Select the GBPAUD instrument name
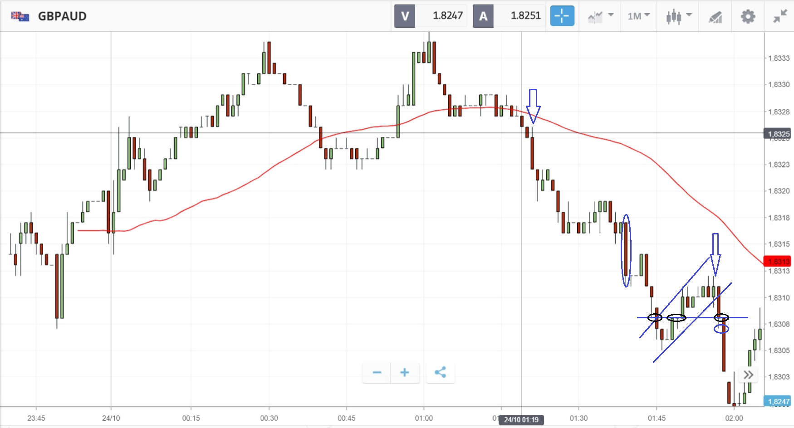 [62, 16]
